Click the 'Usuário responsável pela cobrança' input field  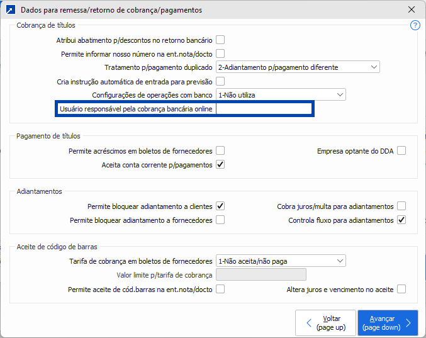click(264, 109)
